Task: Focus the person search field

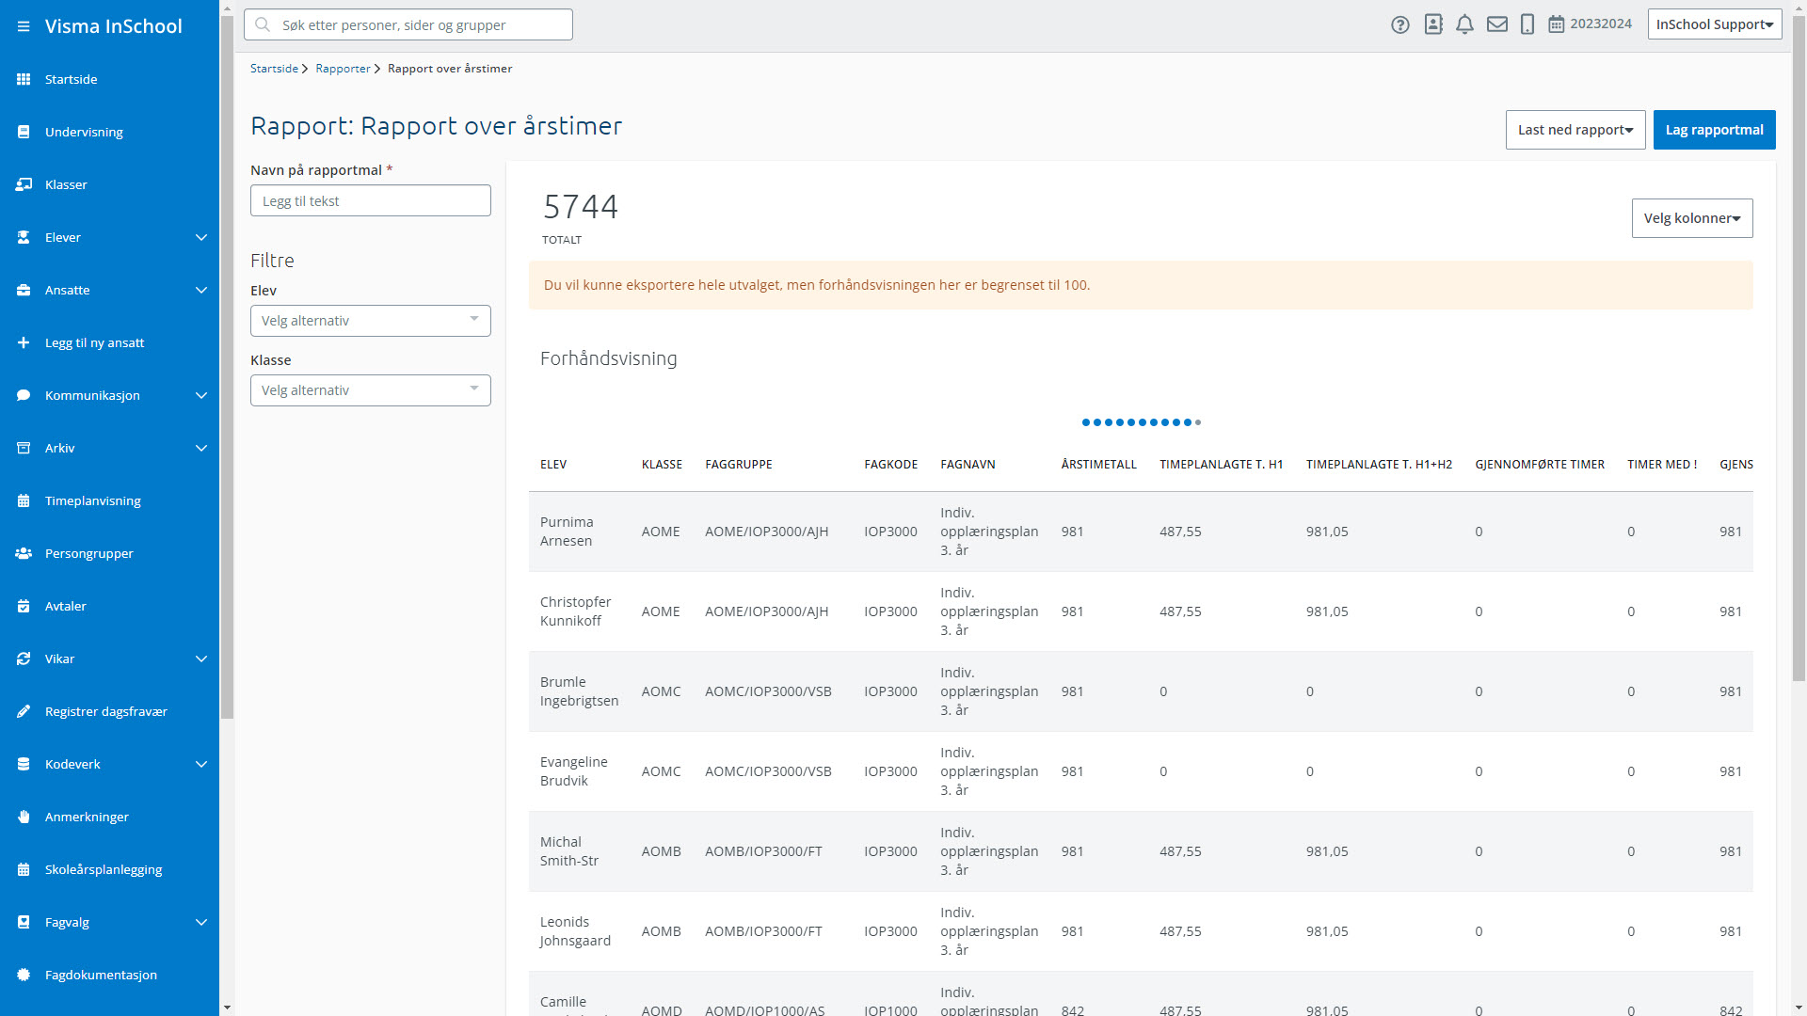Action: click(x=408, y=24)
